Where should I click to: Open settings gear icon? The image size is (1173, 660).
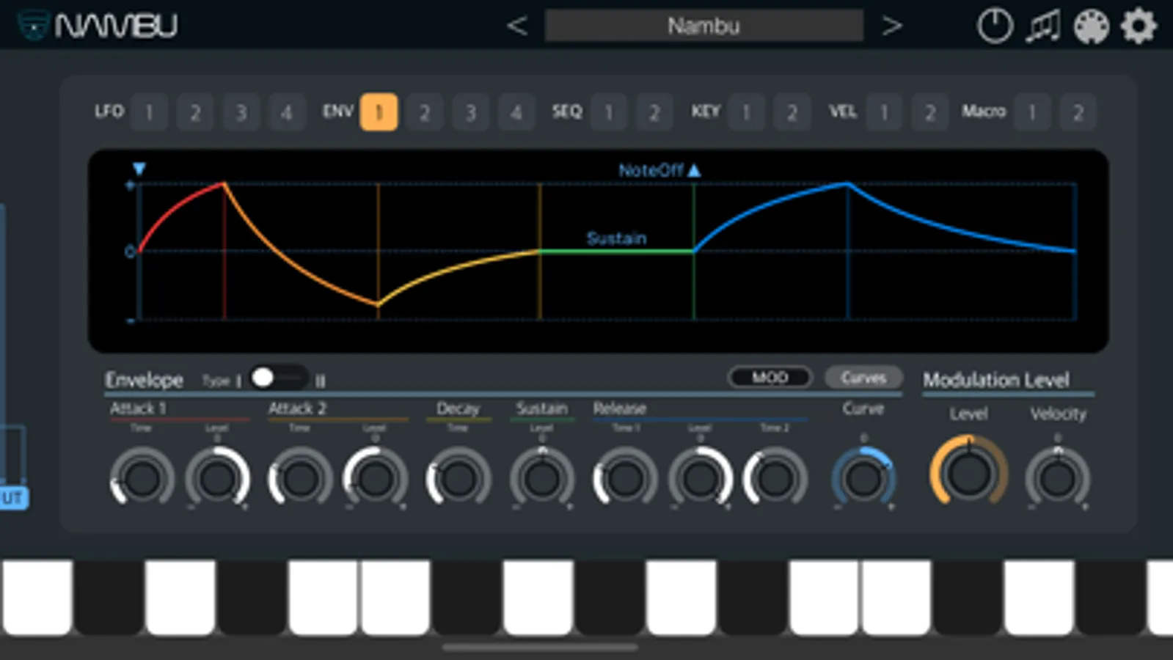1139,26
